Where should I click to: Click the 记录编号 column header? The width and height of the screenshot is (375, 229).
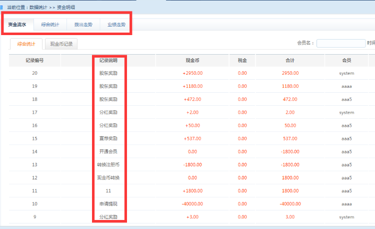pyautogui.click(x=34, y=60)
